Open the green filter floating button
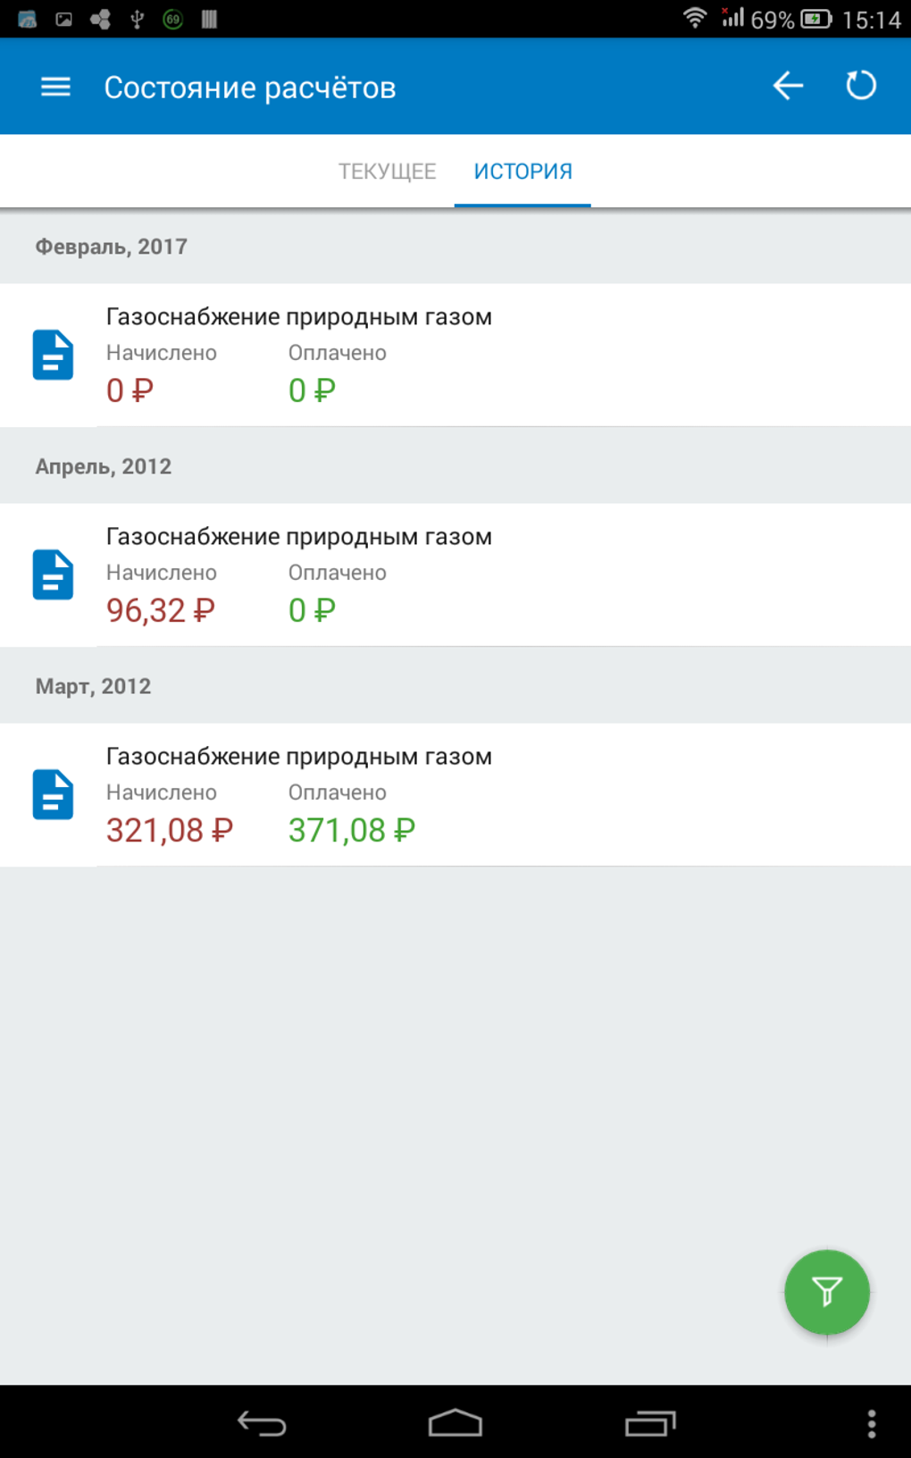The width and height of the screenshot is (911, 1458). [826, 1291]
